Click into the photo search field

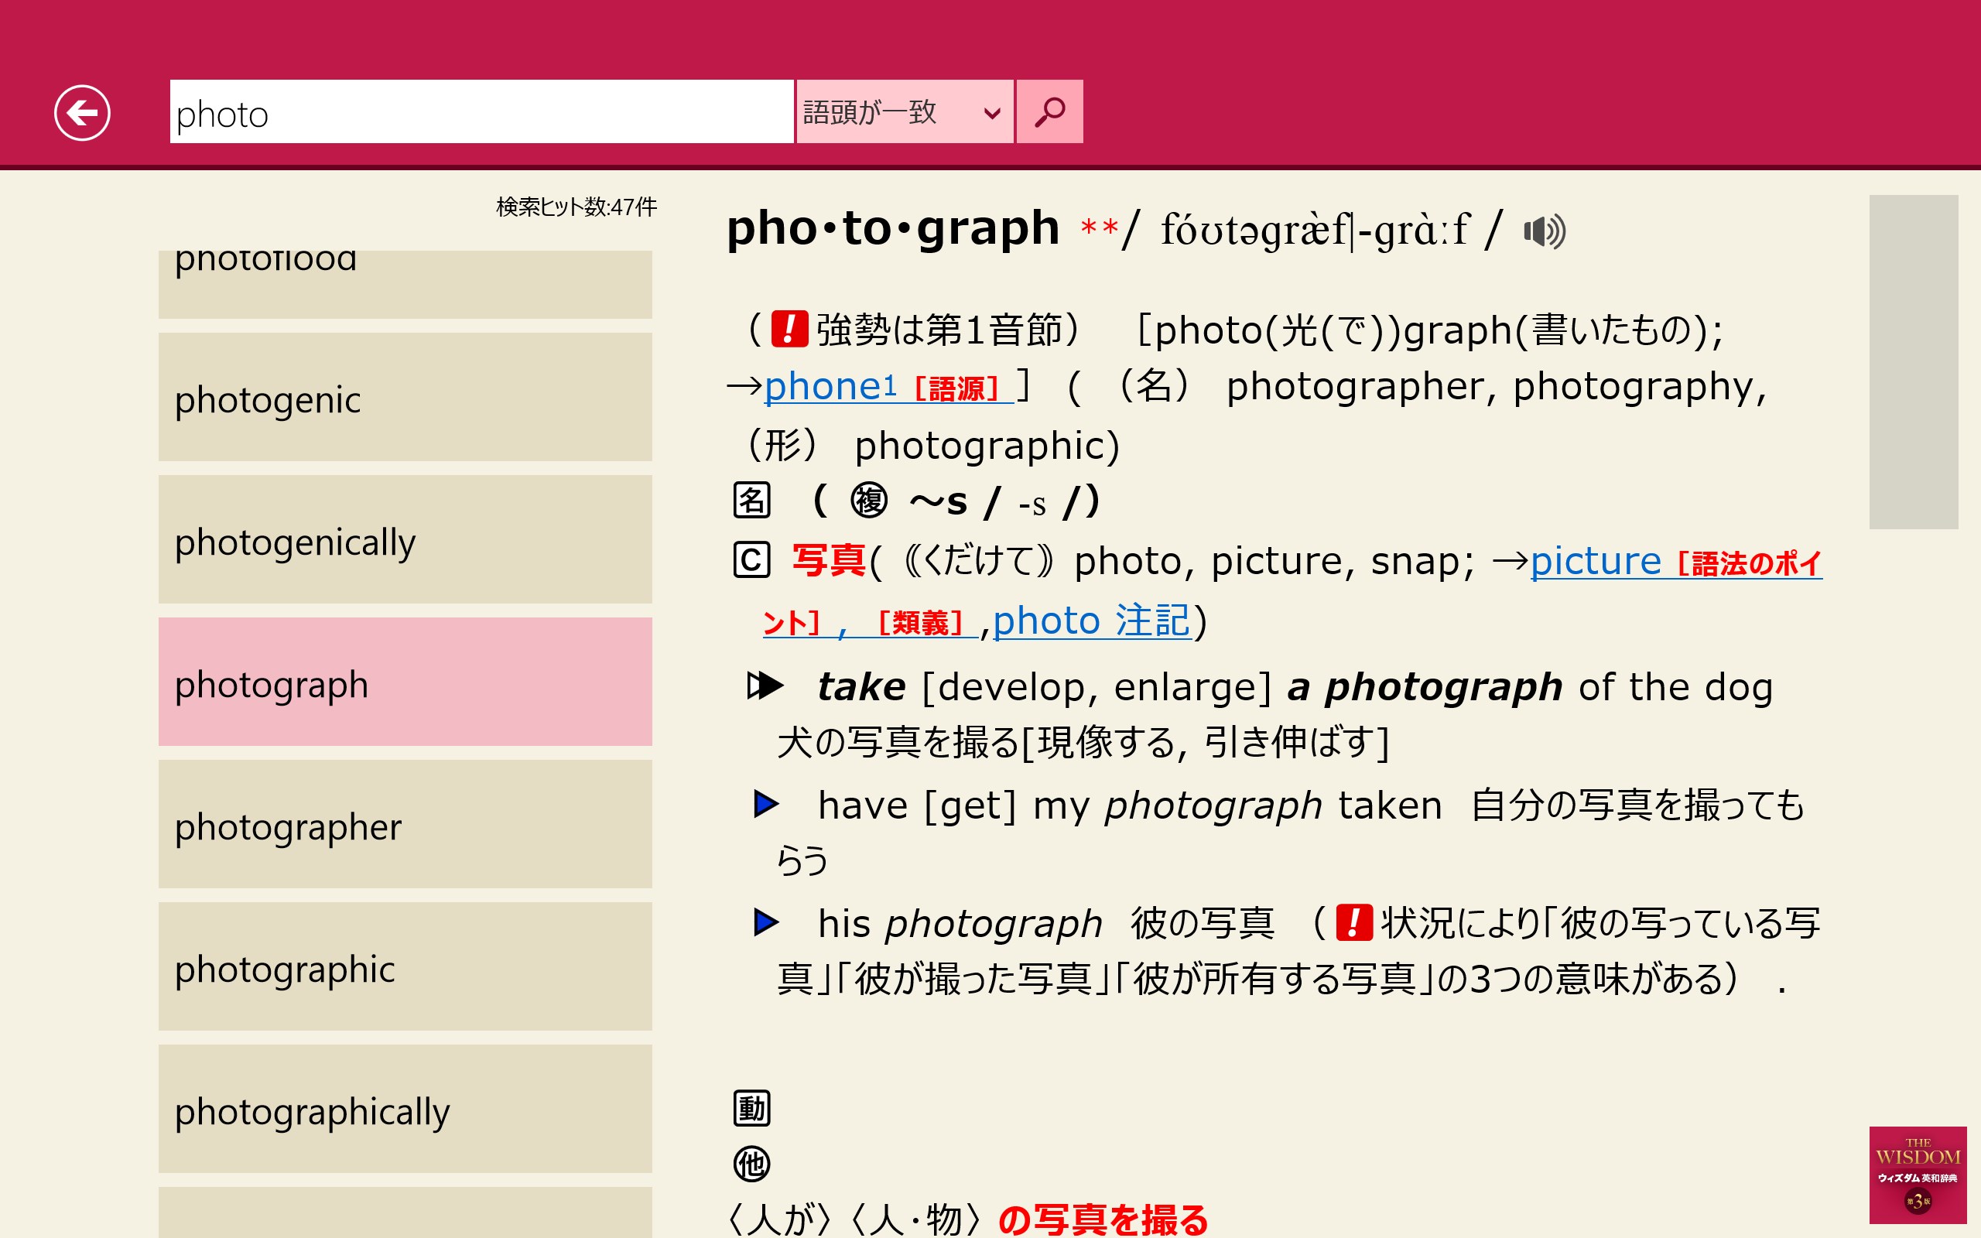click(481, 112)
